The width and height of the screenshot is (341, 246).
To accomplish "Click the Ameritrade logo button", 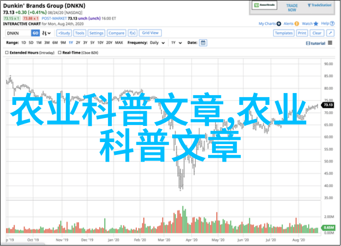I will [x=264, y=5].
